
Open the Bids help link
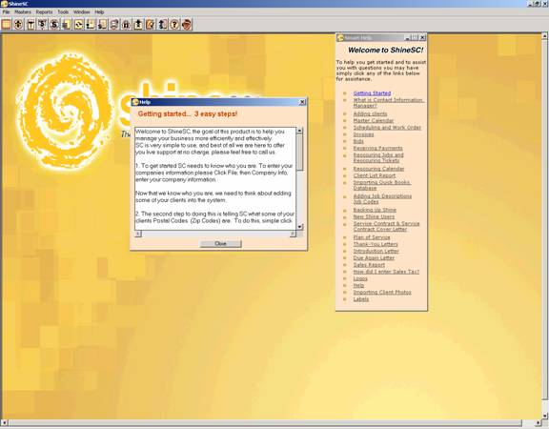pyautogui.click(x=358, y=141)
